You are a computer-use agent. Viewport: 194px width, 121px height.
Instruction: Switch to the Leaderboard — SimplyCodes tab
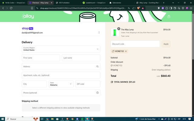coord(94,3)
